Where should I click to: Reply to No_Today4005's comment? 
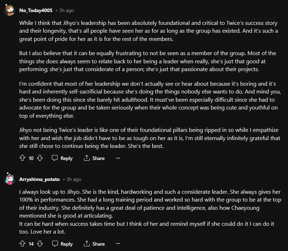[x=62, y=158]
